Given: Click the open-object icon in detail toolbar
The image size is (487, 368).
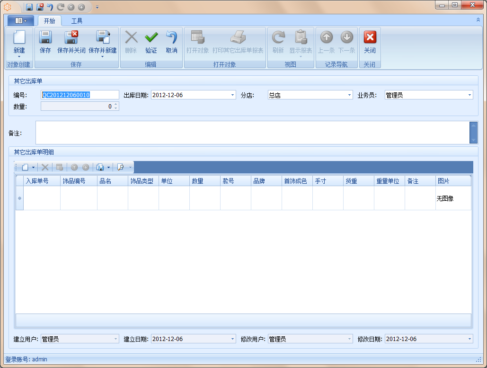Looking at the screenshot, I should point(60,167).
